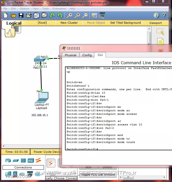Screen dimensions: 172x182
Task: Print with the printer icon
Action: click(x=29, y=15)
